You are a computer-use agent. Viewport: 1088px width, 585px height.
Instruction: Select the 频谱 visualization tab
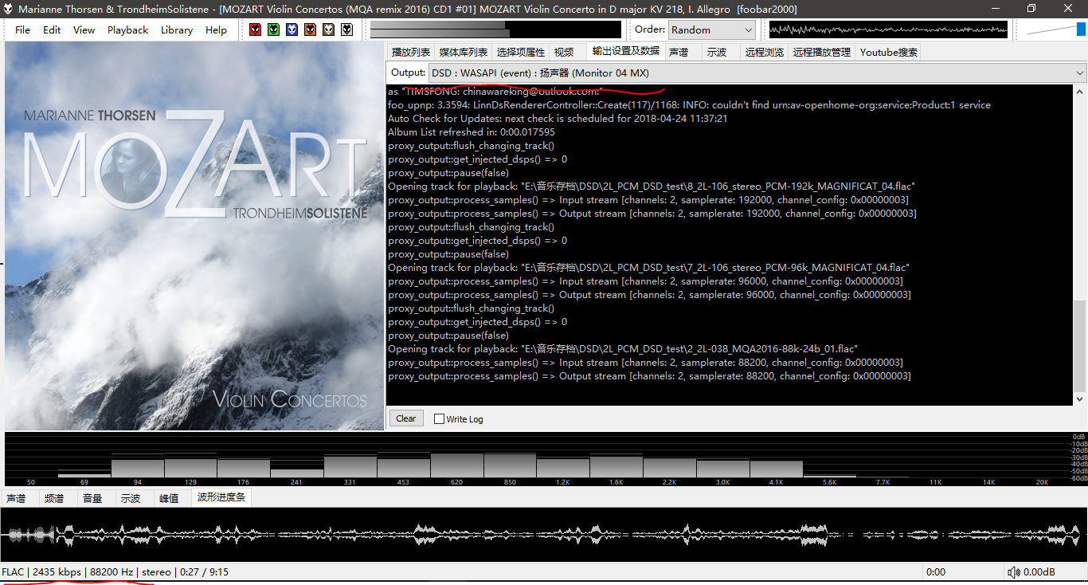(x=54, y=498)
